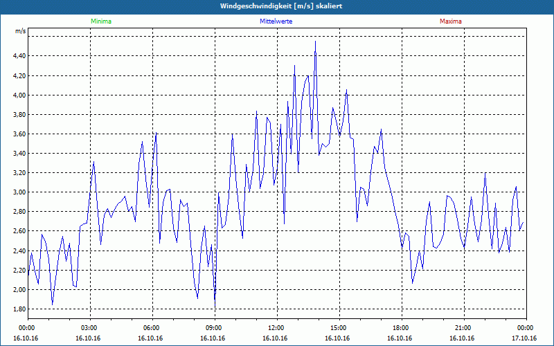Click the Maxima legend label
This screenshot has height=346, width=554.
point(451,21)
